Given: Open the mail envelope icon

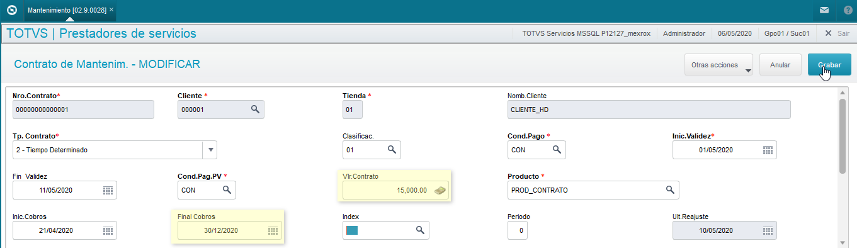Looking at the screenshot, I should coord(824,10).
